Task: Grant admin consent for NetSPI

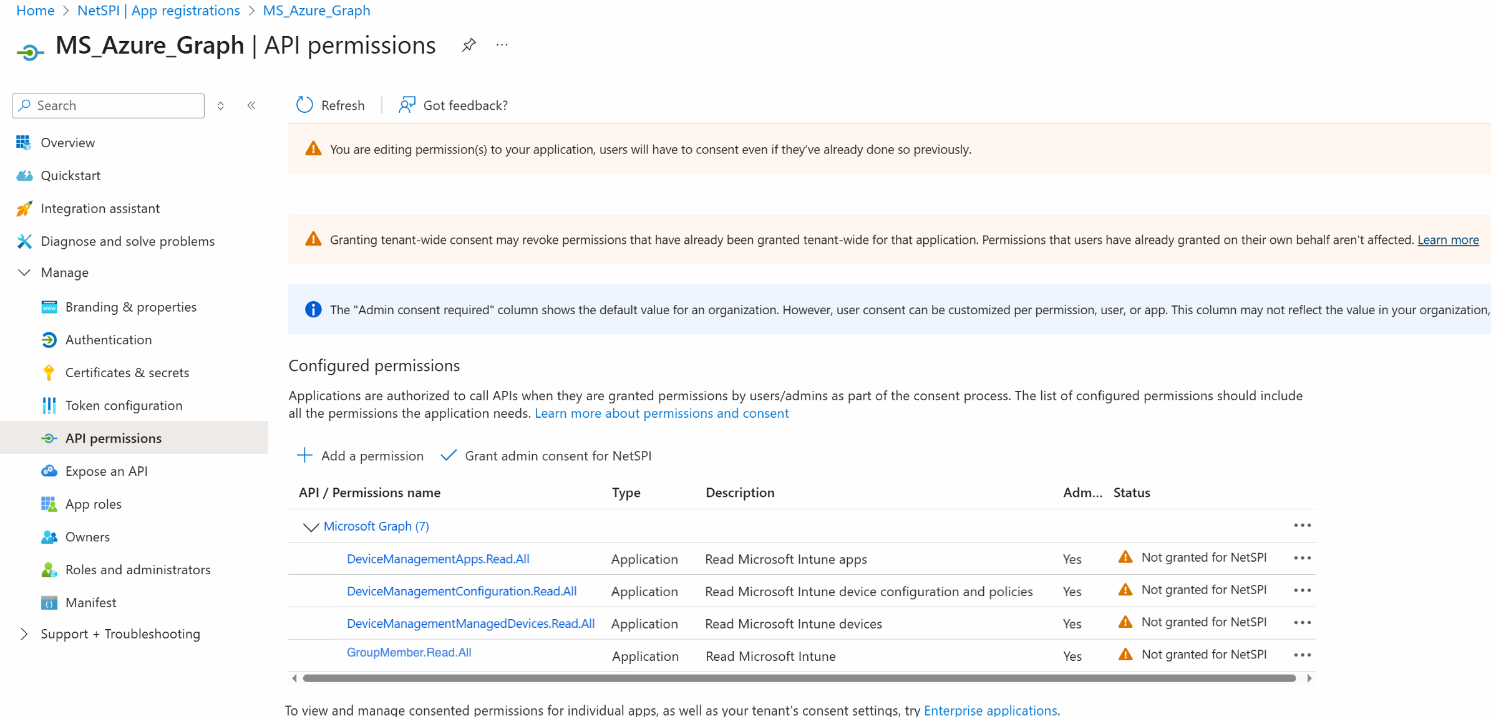Action: pyautogui.click(x=546, y=456)
